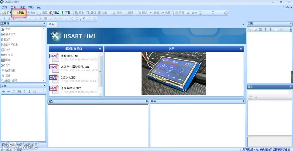Collapse the 最近打开项目 section
Viewport: 293px width, 152px height.
pyautogui.click(x=100, y=49)
